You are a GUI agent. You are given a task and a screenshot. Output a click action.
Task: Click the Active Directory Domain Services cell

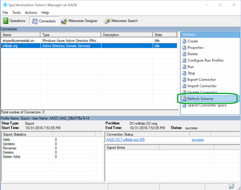(71, 46)
